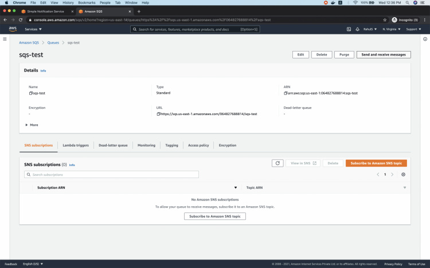The image size is (430, 268).
Task: Copy the queue URL
Action: (158, 114)
